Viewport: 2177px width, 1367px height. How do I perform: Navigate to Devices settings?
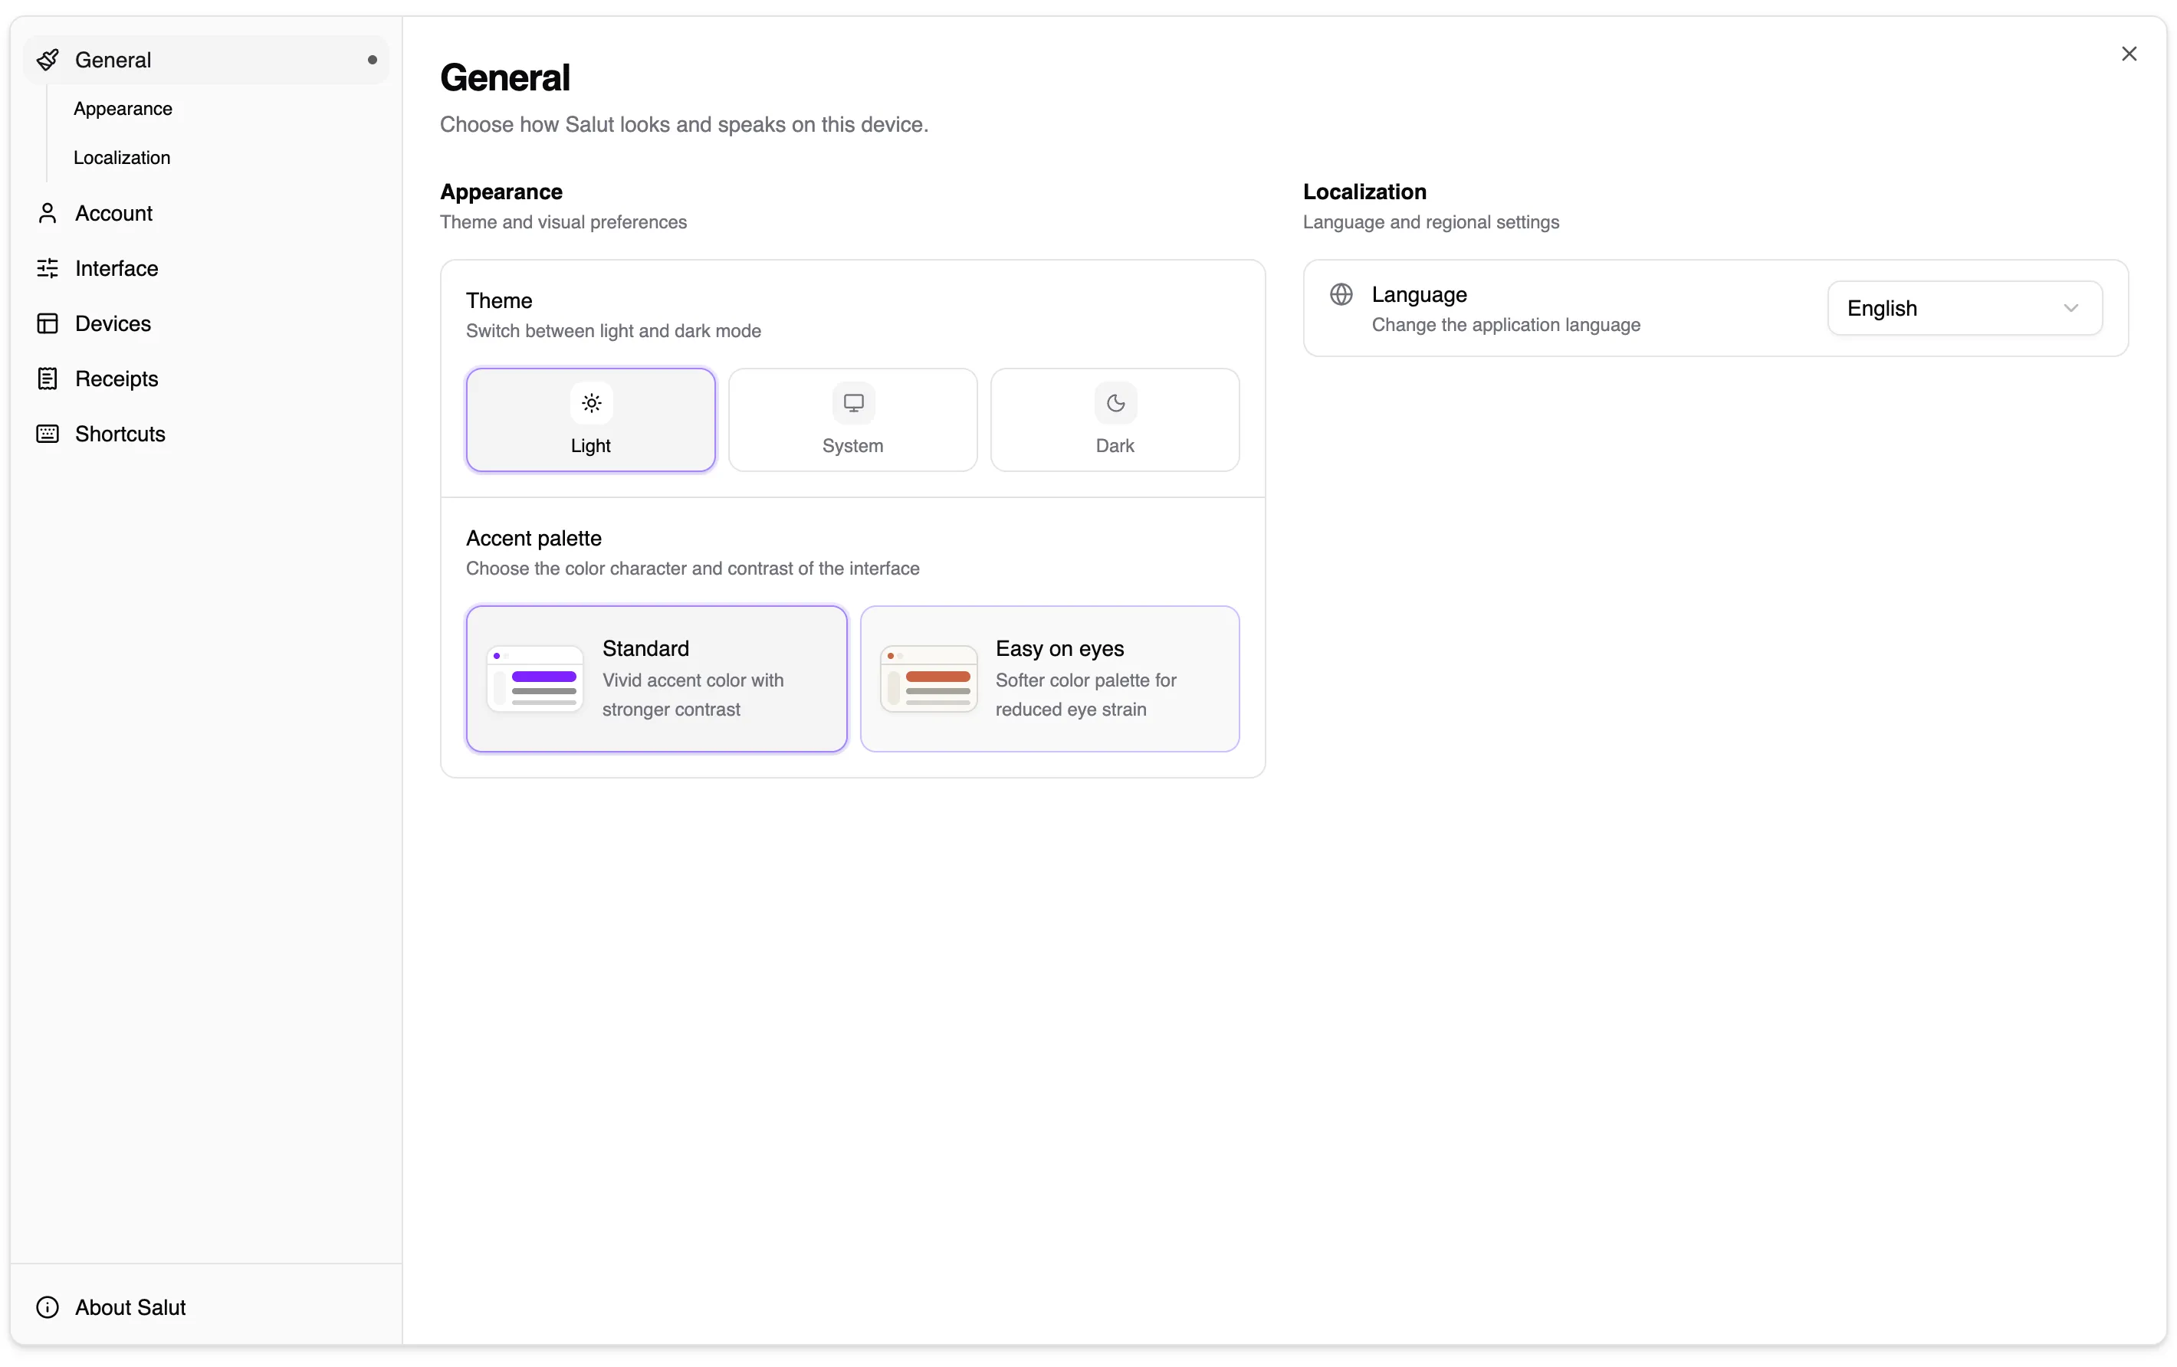click(x=206, y=323)
